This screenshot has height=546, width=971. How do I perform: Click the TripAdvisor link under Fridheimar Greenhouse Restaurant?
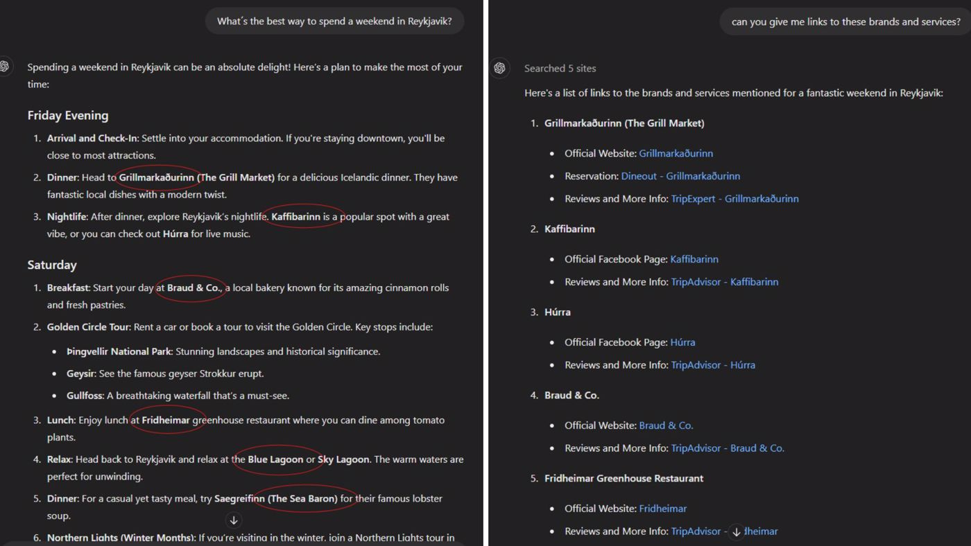coord(696,531)
